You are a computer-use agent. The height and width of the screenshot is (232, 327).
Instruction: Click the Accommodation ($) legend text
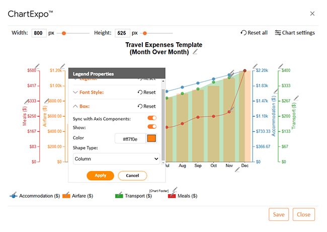tap(40, 196)
